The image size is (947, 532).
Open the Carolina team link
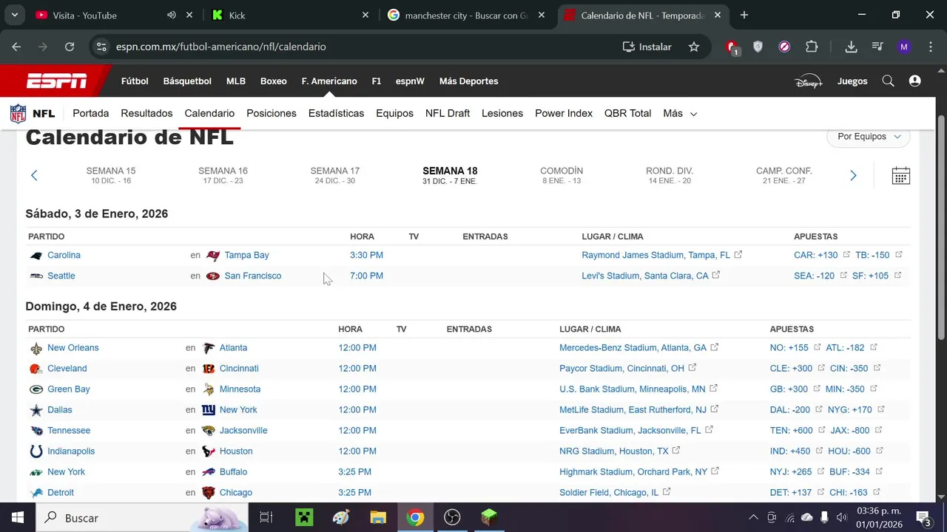click(64, 255)
